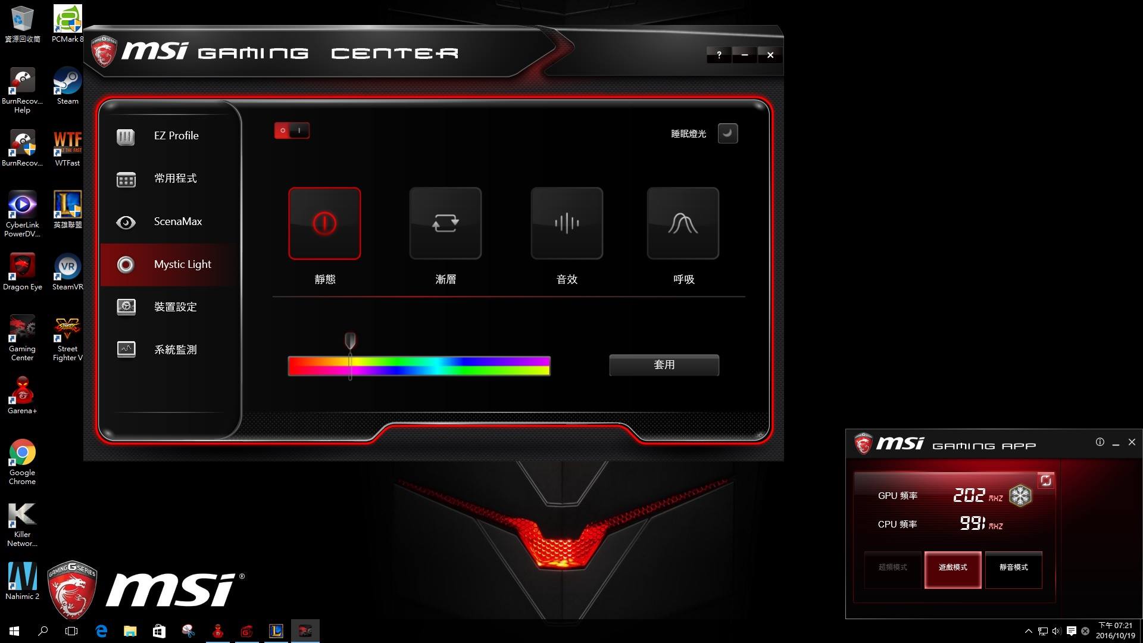Screen dimensions: 1143x643
Task: Click the SteamVR desktop icon
Action: [67, 272]
